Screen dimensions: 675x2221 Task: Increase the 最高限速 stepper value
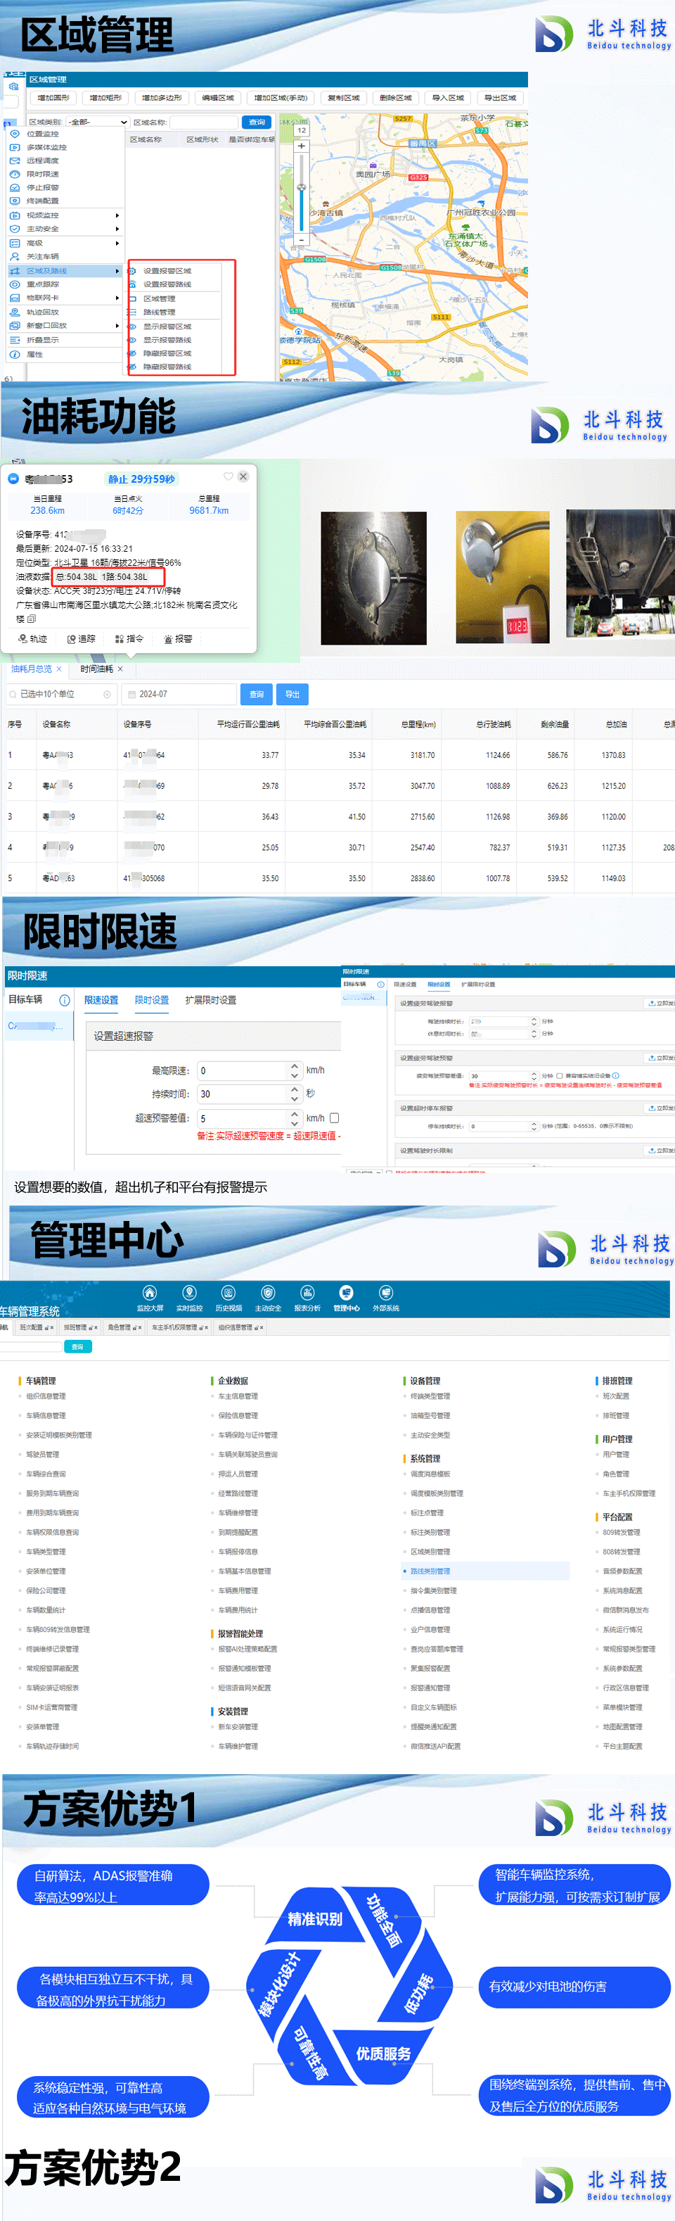tap(295, 1065)
